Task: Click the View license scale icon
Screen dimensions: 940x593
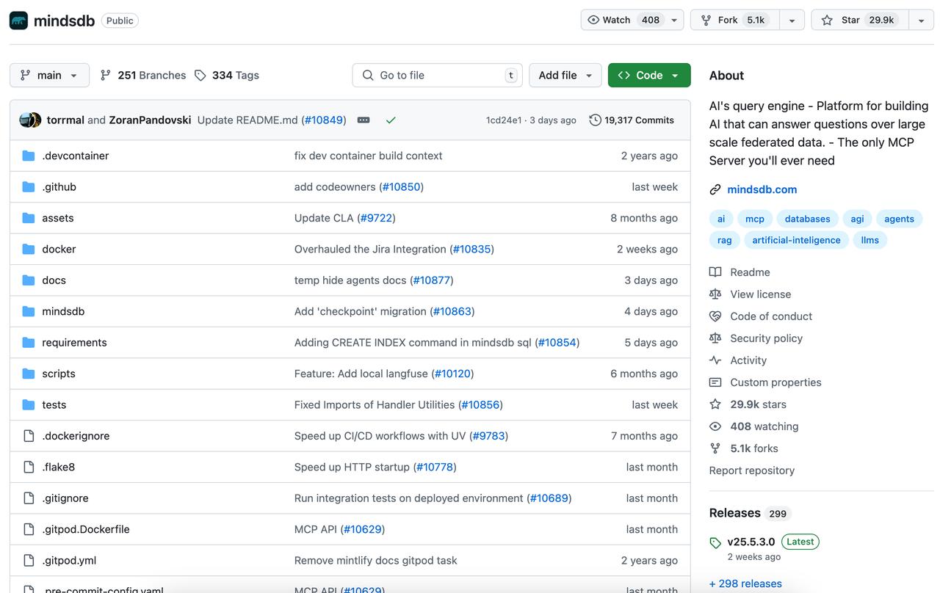Action: point(715,294)
